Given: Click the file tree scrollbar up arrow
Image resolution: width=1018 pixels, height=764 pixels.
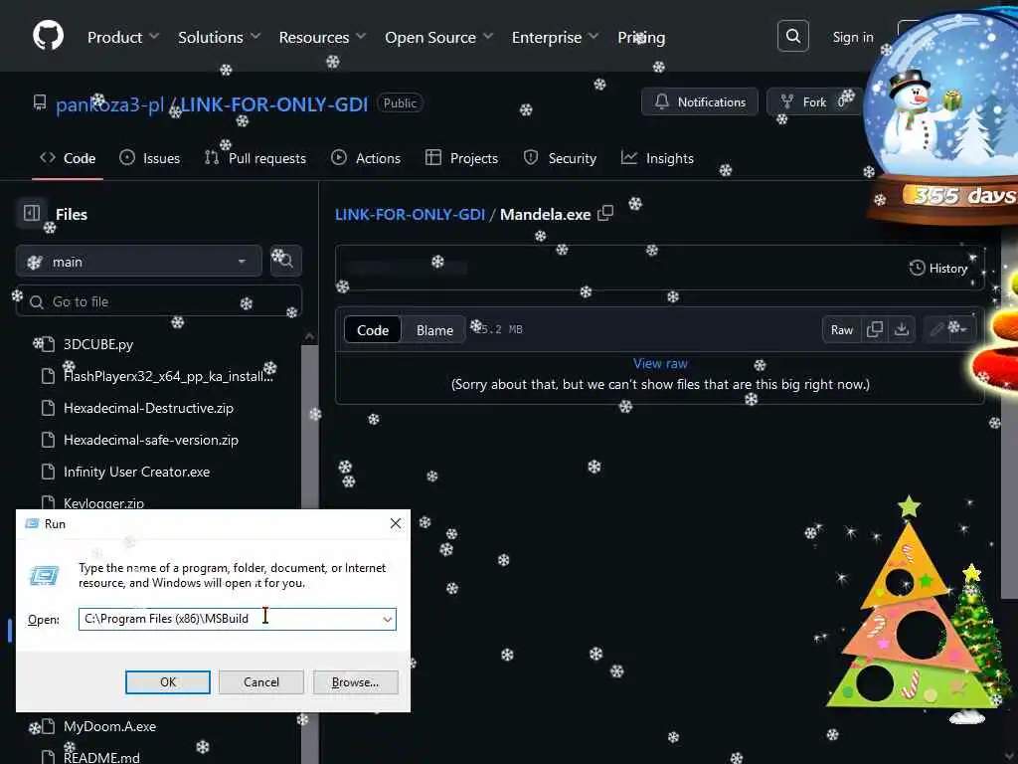Looking at the screenshot, I should click(x=310, y=336).
